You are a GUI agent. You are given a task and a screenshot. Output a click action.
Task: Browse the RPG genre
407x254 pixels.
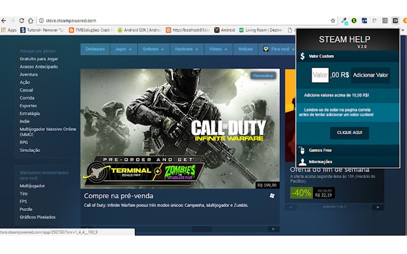click(24, 142)
